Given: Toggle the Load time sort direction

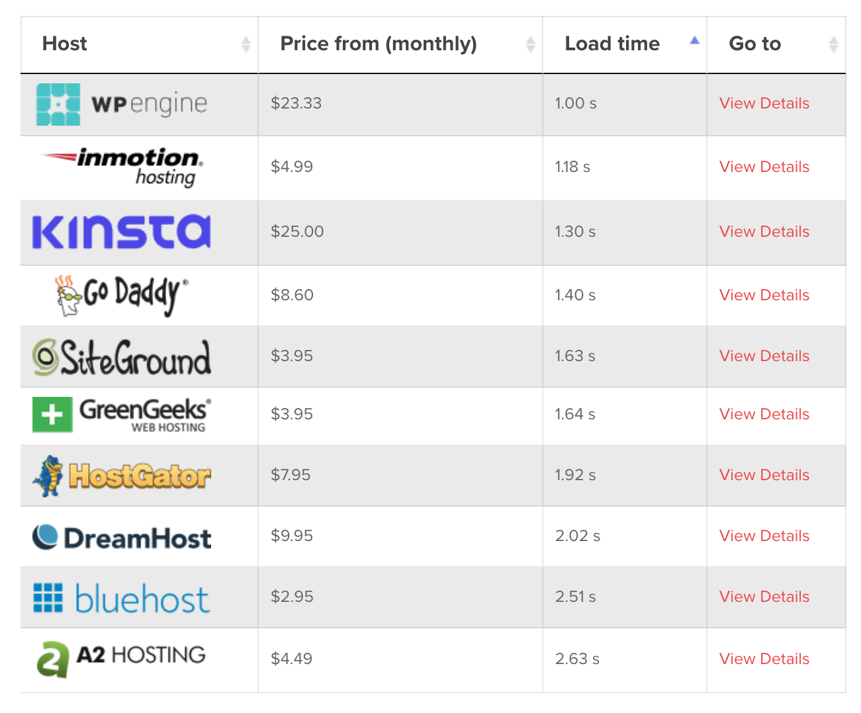Looking at the screenshot, I should (x=694, y=40).
